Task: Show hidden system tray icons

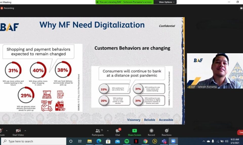Action: click(204, 141)
